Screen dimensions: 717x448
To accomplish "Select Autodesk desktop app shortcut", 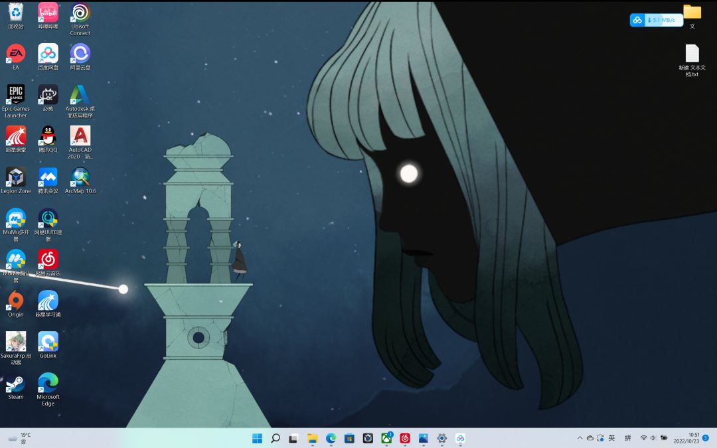I will click(80, 102).
